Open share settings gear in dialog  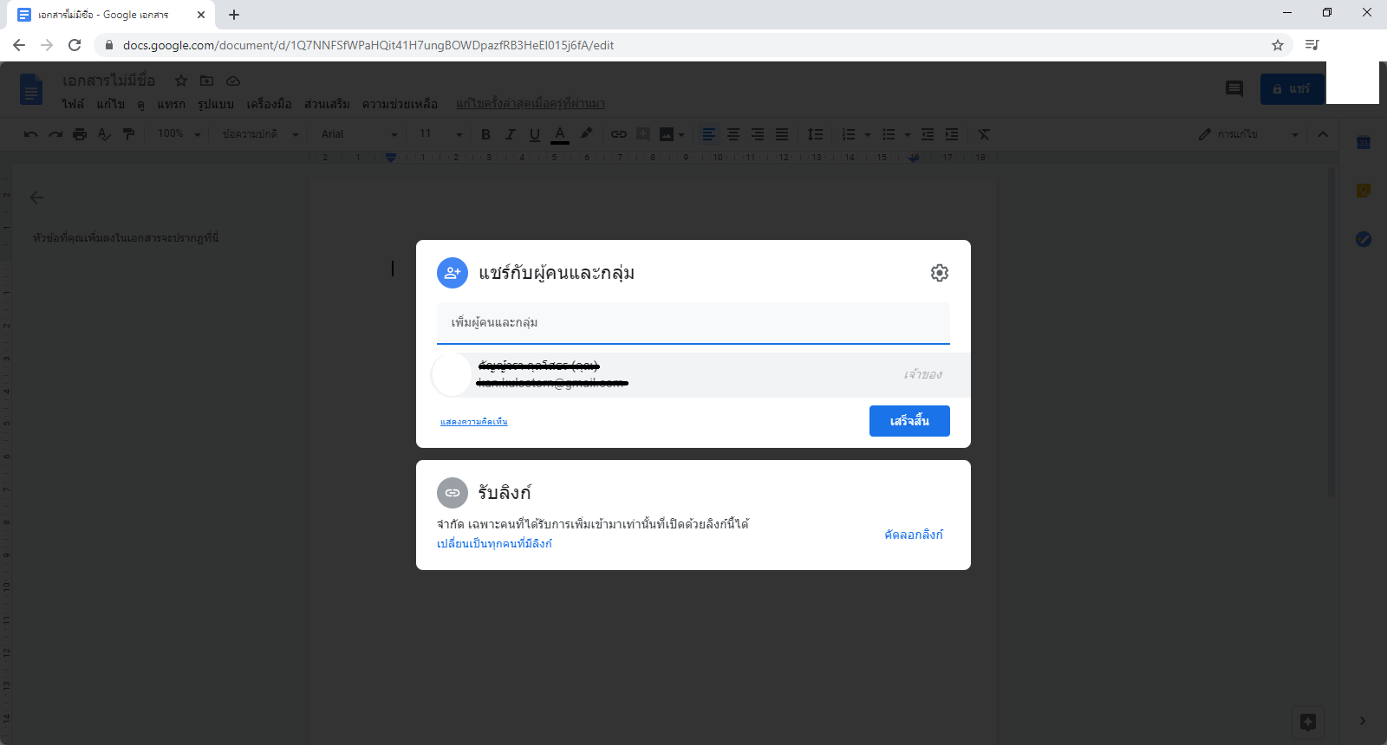(940, 273)
